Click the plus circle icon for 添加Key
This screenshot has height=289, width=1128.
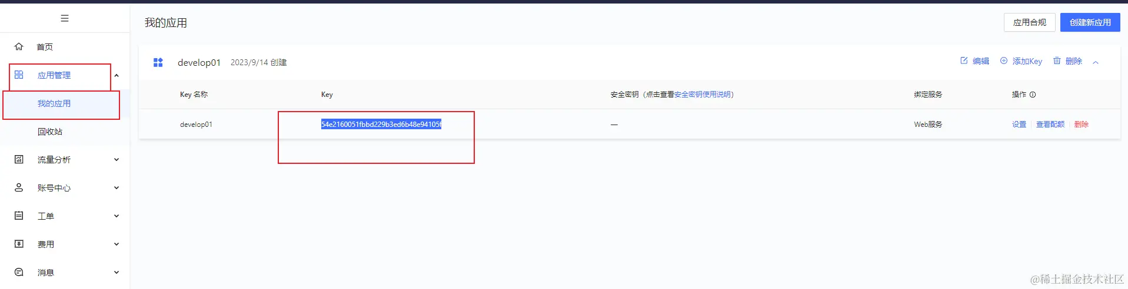(x=1004, y=61)
